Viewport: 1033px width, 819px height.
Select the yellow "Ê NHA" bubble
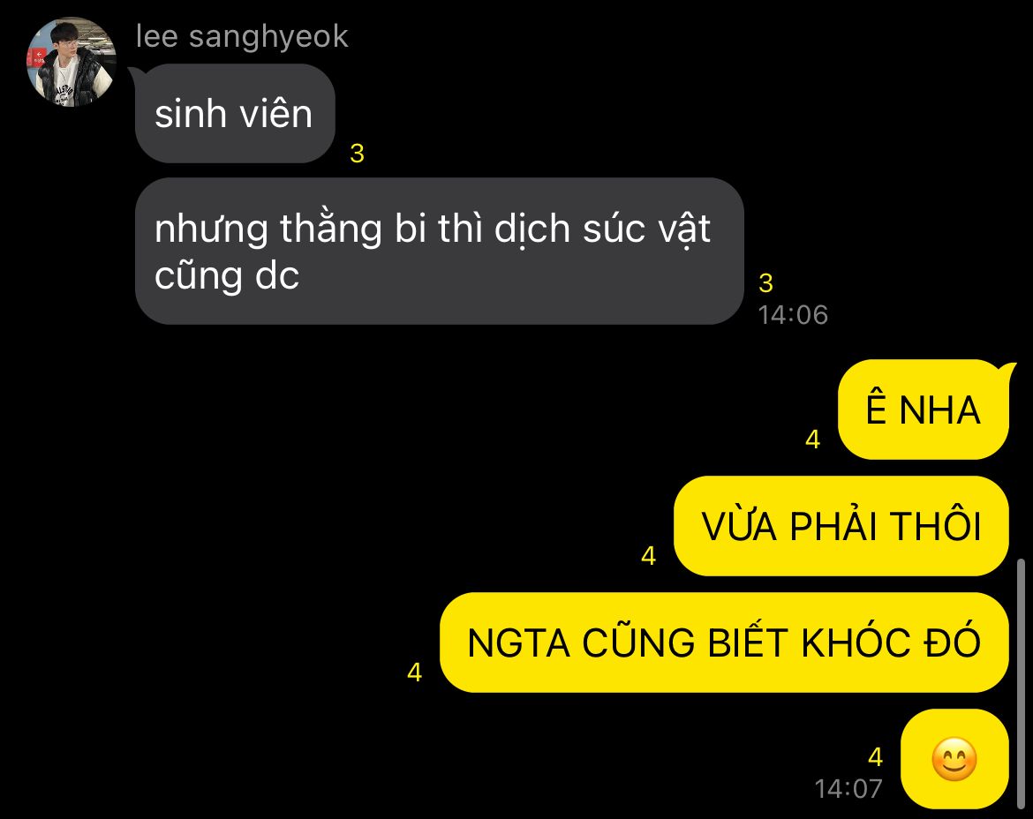[x=923, y=409]
